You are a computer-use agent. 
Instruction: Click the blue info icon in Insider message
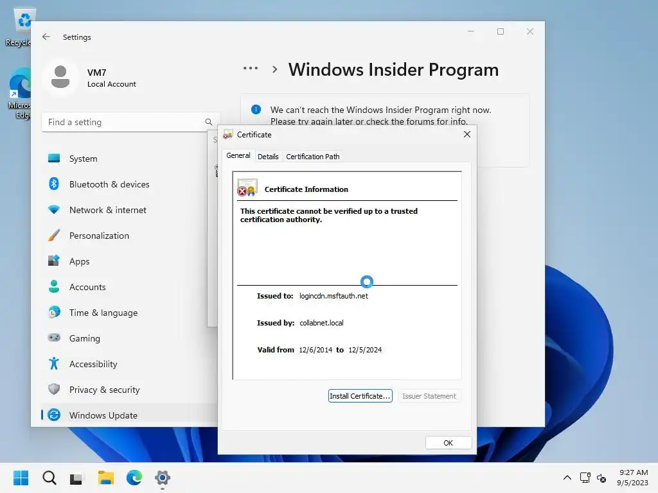(x=256, y=110)
